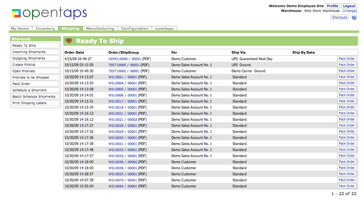Open the Configuration tab

[x=135, y=28]
